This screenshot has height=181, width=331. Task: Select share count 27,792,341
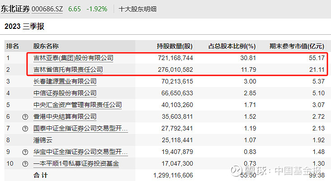pos(177,128)
